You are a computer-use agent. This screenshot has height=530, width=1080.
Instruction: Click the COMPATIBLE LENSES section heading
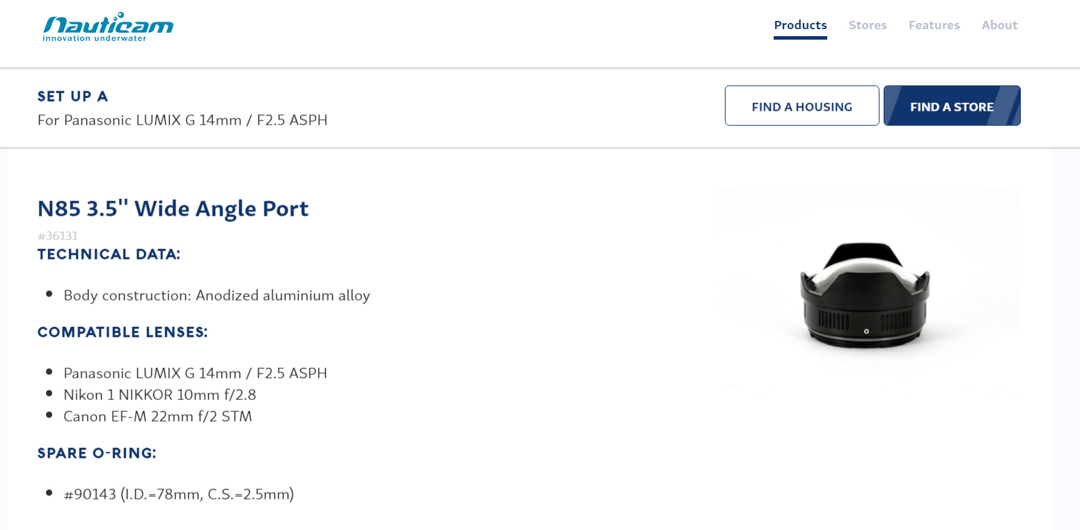point(123,332)
